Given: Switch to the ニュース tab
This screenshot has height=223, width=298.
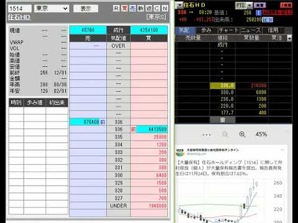Looking at the screenshot, I should click(251, 30).
